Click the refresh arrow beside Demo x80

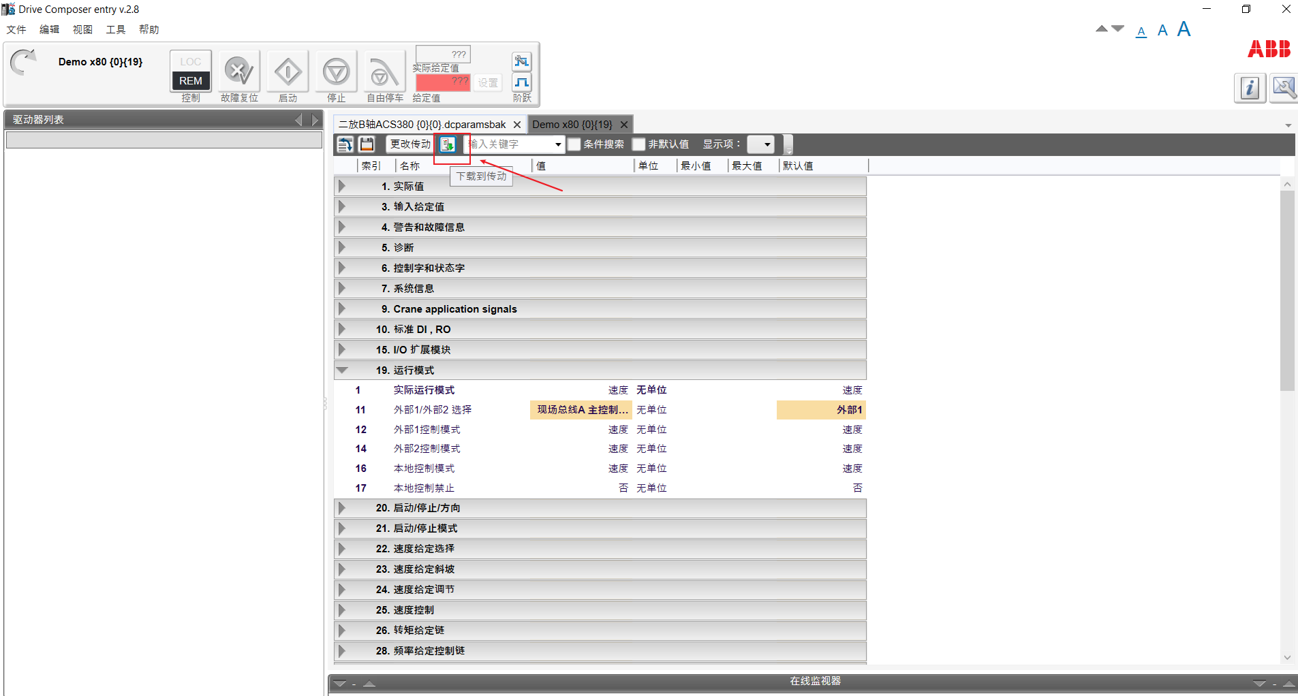pos(23,63)
